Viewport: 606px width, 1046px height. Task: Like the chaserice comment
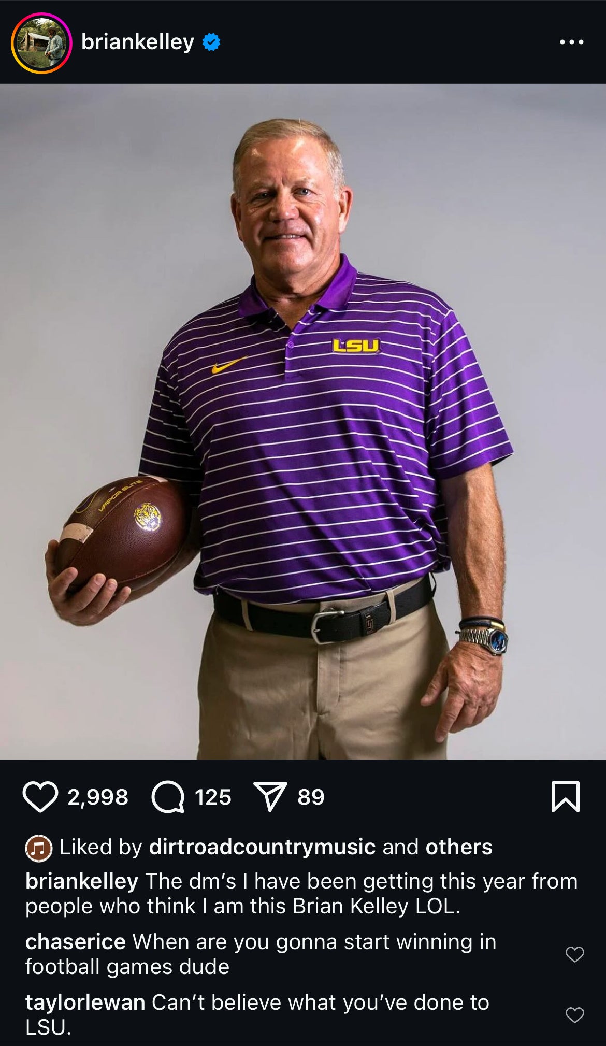(x=574, y=954)
